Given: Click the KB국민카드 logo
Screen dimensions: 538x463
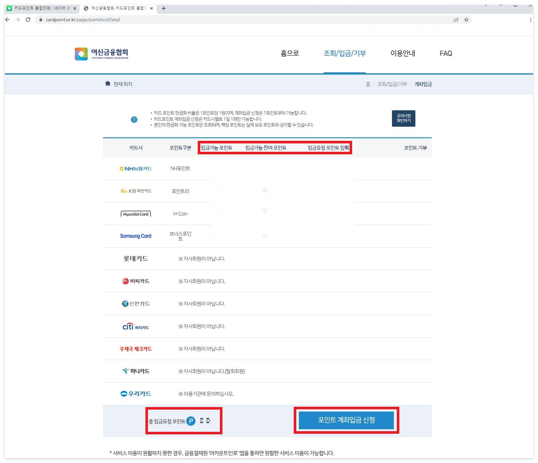Looking at the screenshot, I should (x=135, y=191).
